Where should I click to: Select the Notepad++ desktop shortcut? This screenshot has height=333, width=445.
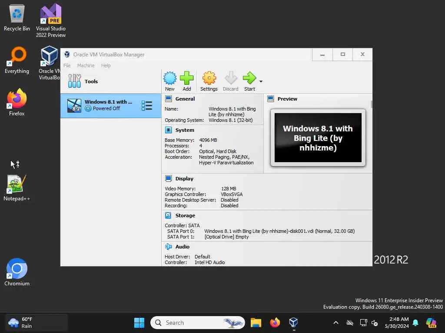tap(17, 188)
